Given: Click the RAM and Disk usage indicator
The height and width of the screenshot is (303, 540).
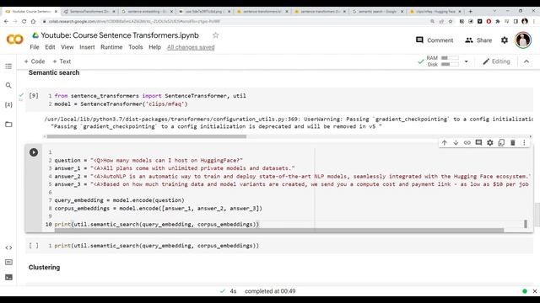Looking at the screenshot, I should (442, 61).
